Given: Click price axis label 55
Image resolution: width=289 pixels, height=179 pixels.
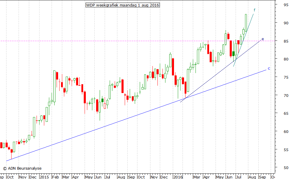Looking at the screenshot, I should pos(286,150).
